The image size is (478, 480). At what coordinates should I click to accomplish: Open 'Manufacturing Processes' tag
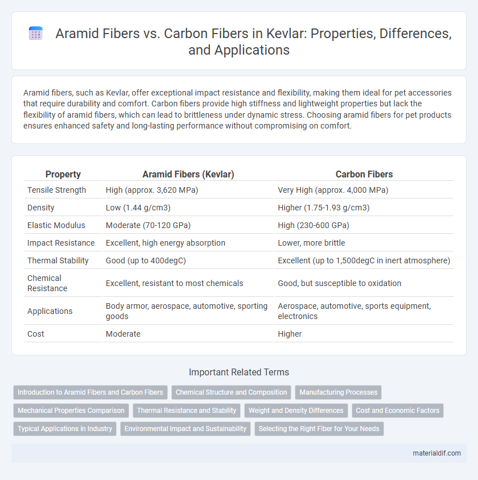click(x=338, y=392)
